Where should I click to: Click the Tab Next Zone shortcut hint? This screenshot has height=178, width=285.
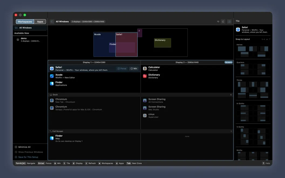[x=134, y=163]
